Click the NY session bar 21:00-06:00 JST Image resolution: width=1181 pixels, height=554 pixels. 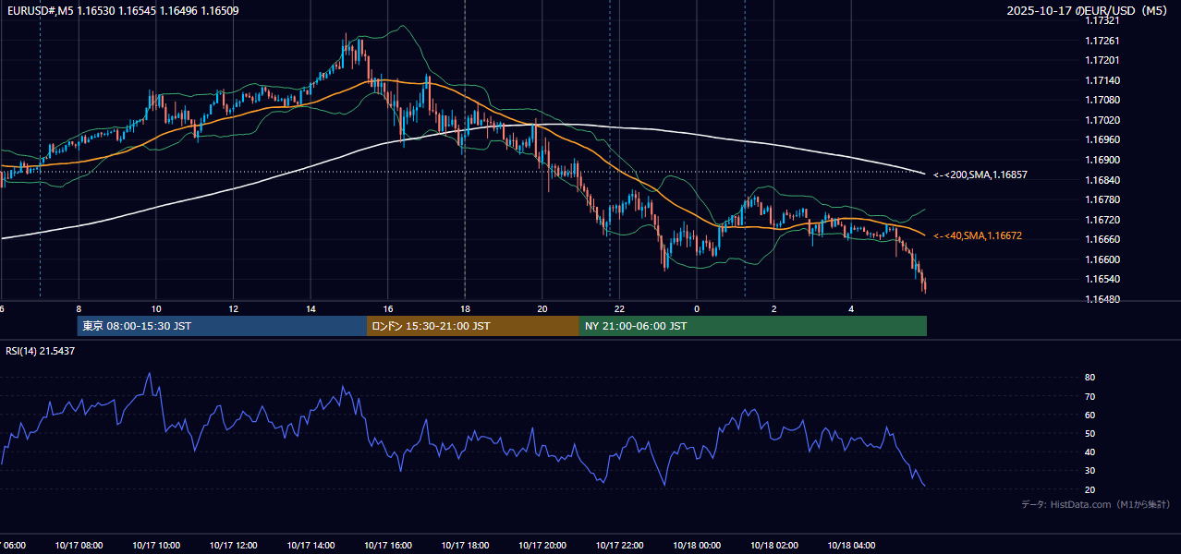(x=753, y=326)
